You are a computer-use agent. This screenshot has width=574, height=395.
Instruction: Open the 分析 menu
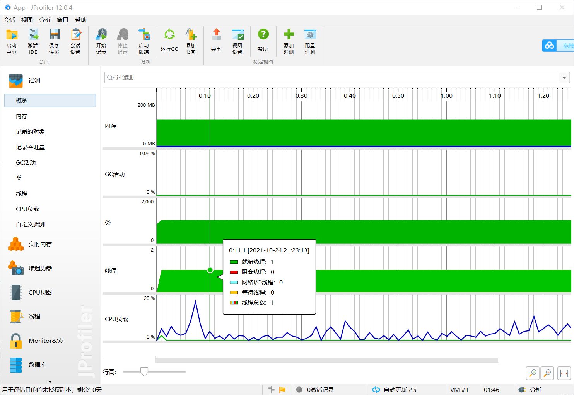[x=45, y=20]
